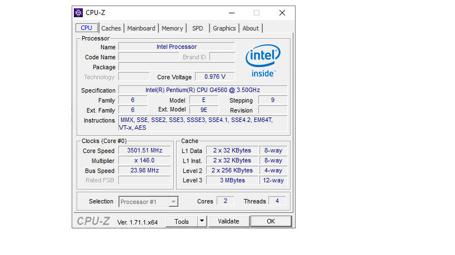Click the Name field 'Intel Processor'

[x=177, y=47]
